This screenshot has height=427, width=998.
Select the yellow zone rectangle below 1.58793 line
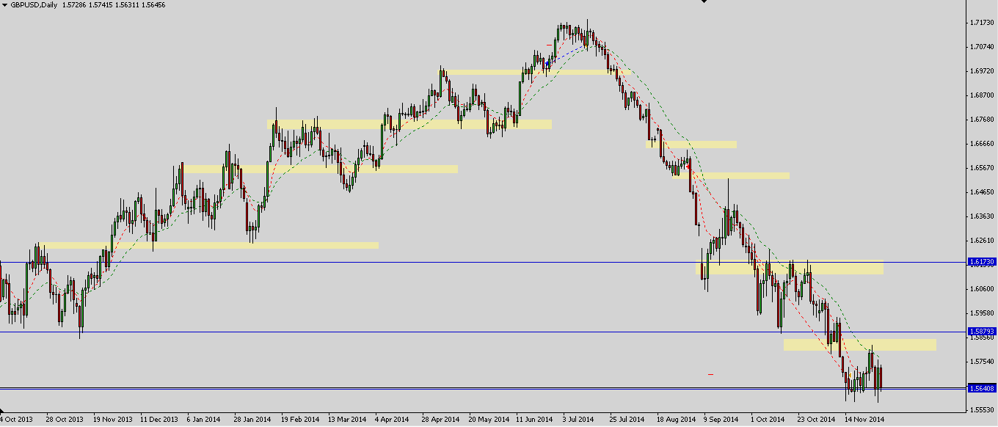tap(859, 344)
